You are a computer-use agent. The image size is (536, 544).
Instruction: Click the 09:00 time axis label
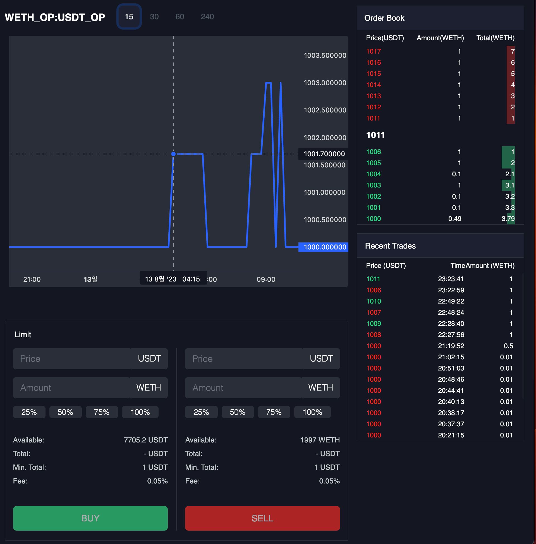click(x=266, y=279)
